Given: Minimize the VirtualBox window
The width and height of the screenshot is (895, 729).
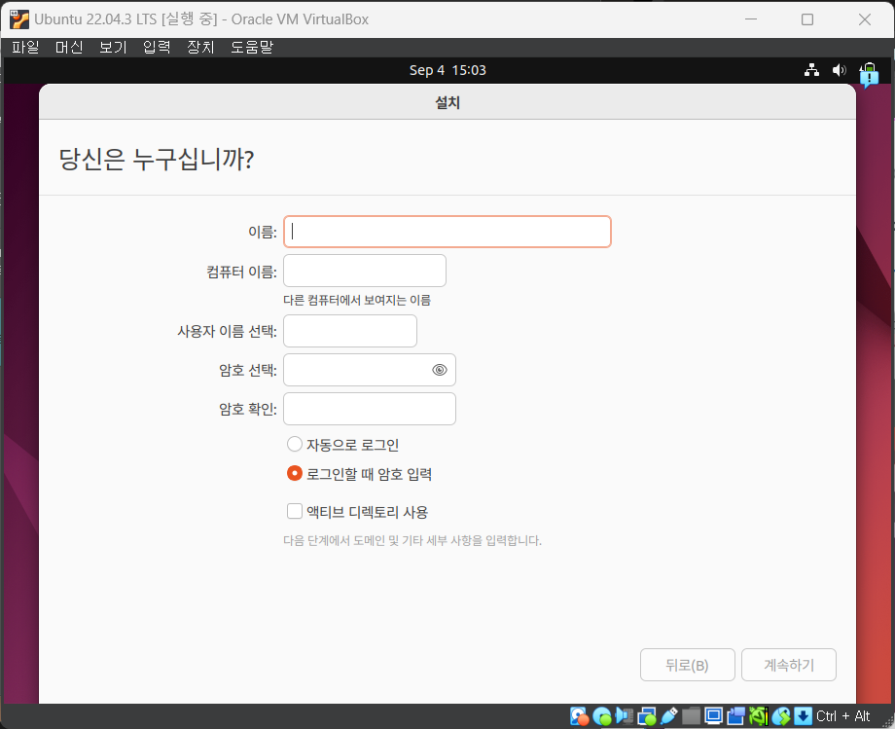Looking at the screenshot, I should [751, 19].
